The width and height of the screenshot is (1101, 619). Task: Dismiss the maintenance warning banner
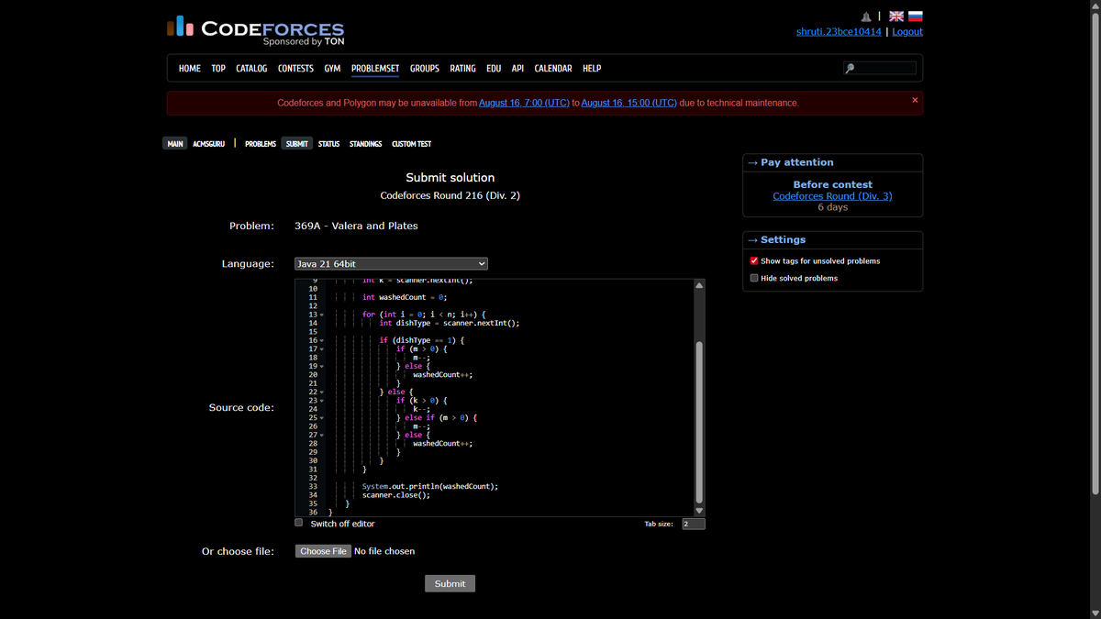(x=915, y=100)
